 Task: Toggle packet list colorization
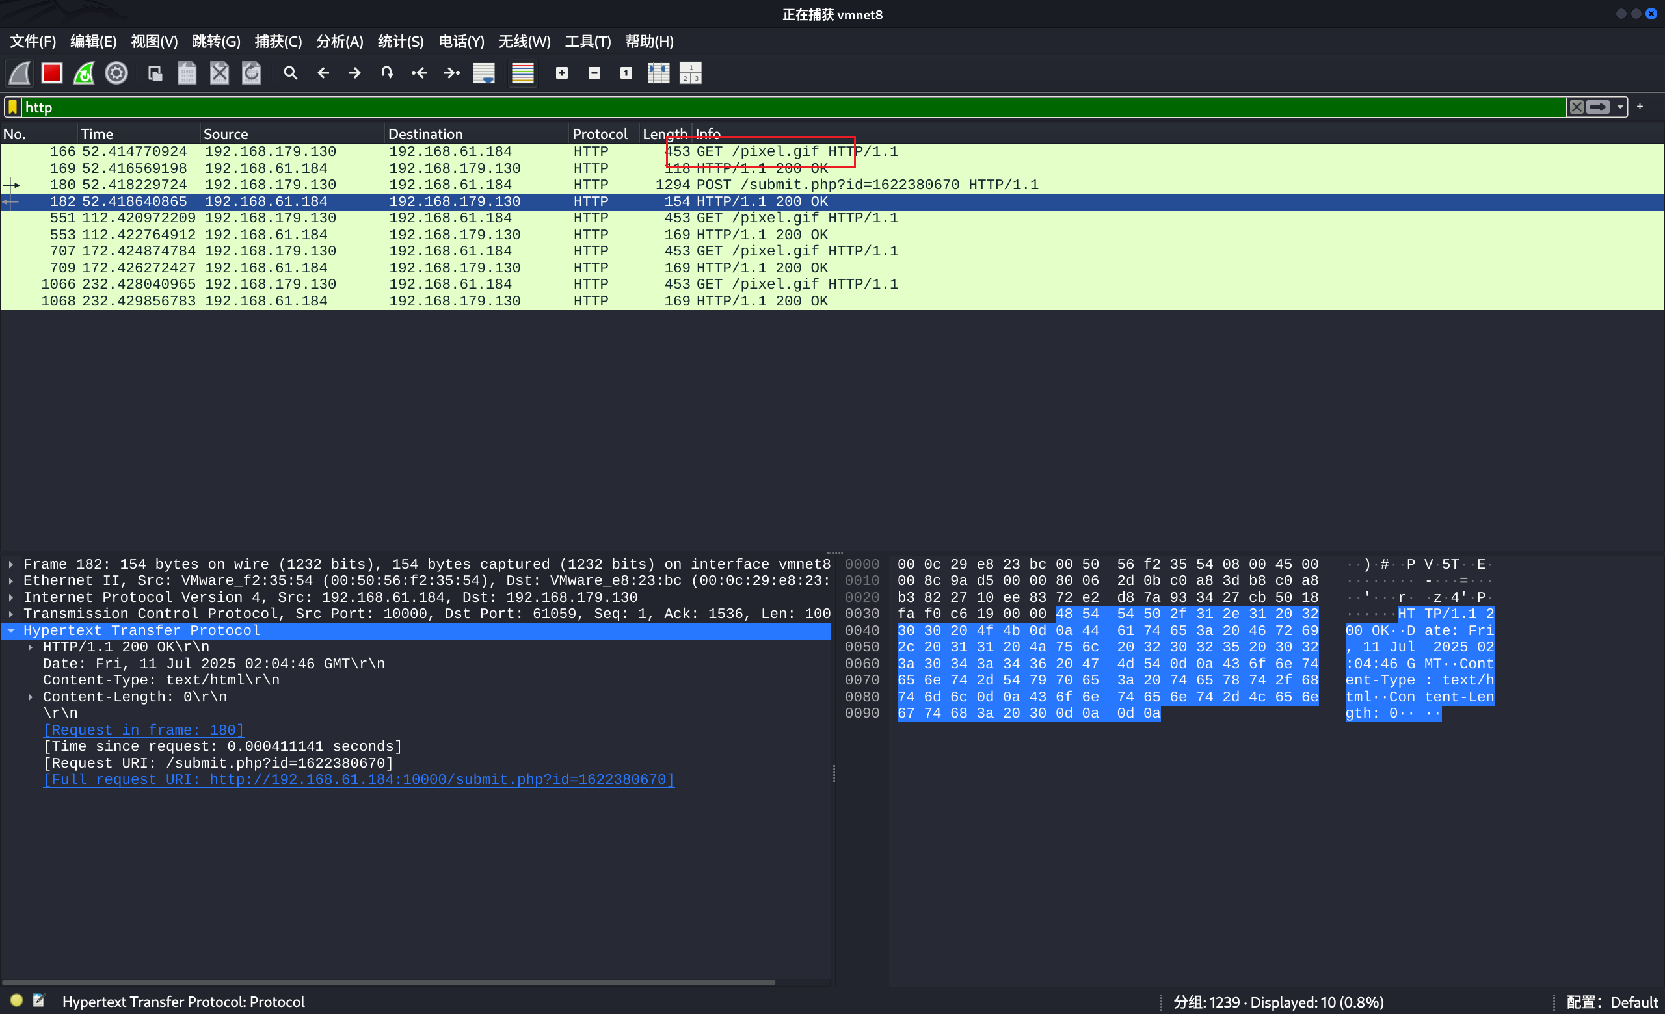coord(522,73)
